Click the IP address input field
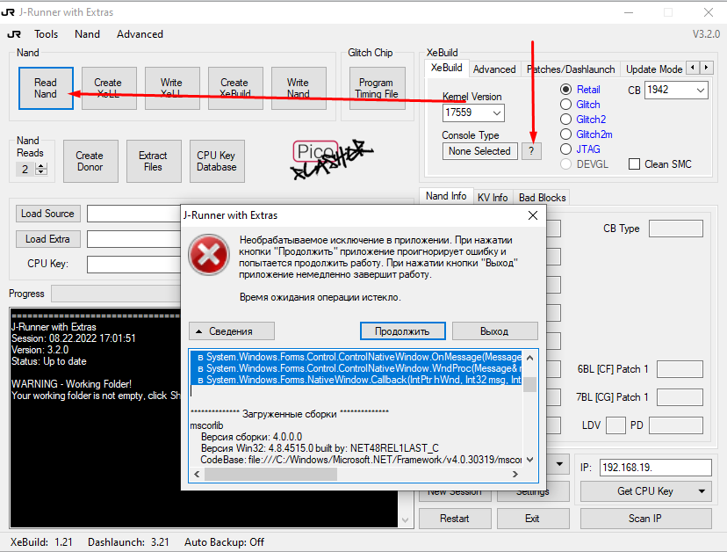The height and width of the screenshot is (552, 727). coord(655,468)
